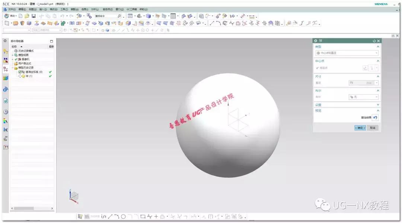Click the New file icon in the toolbar

tap(21, 16)
